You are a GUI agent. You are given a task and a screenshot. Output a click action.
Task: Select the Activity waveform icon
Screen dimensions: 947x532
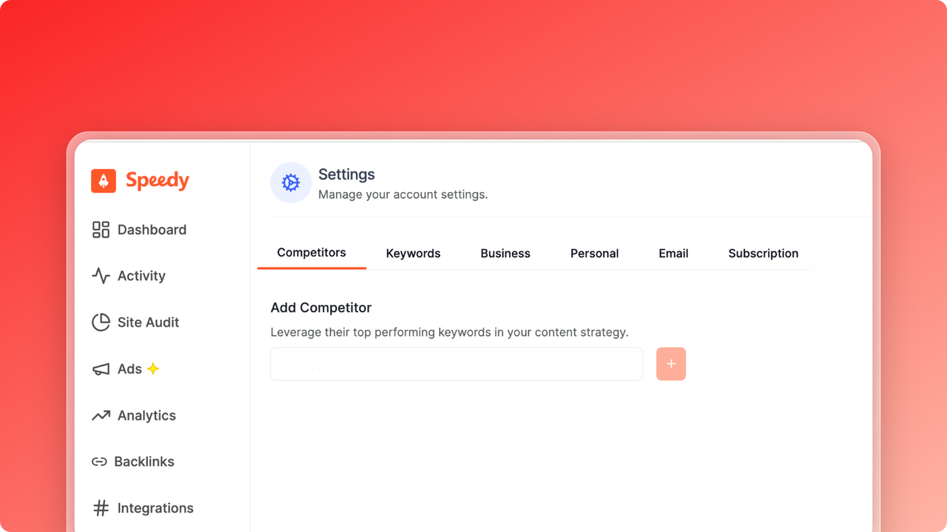tap(100, 276)
